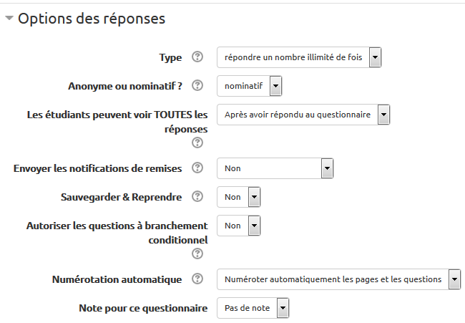Click the 'Options des réponses' section heading
The height and width of the screenshot is (323, 465).
pyautogui.click(x=92, y=19)
